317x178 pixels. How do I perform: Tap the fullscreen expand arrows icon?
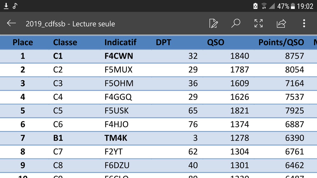258,23
